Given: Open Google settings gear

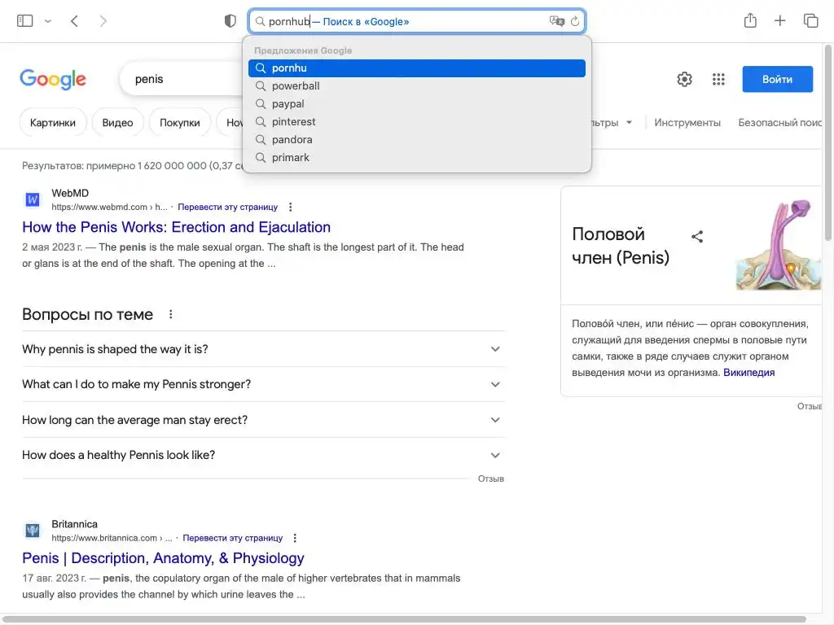Looking at the screenshot, I should point(685,79).
